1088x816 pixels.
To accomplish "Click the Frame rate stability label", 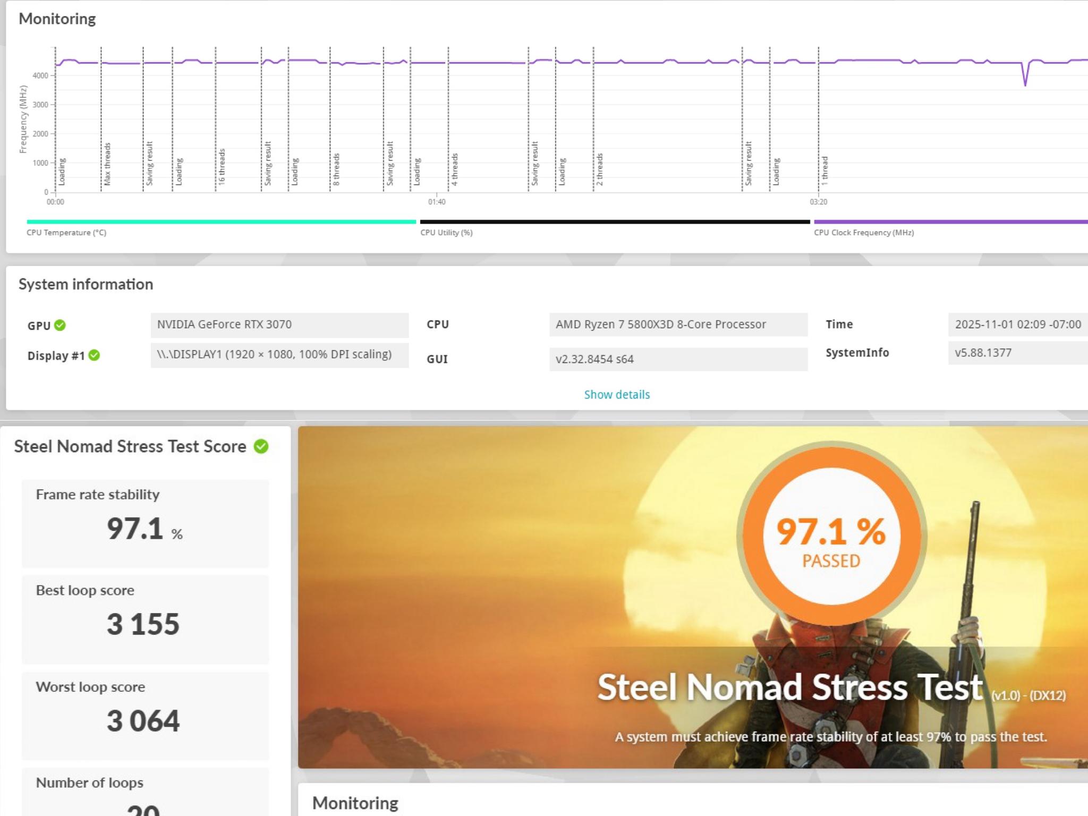I will 98,495.
